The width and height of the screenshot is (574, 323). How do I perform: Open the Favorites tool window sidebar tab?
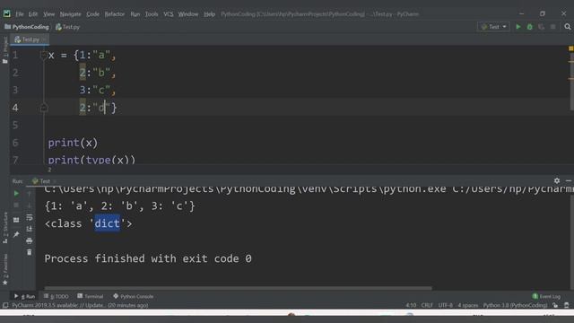(x=4, y=269)
